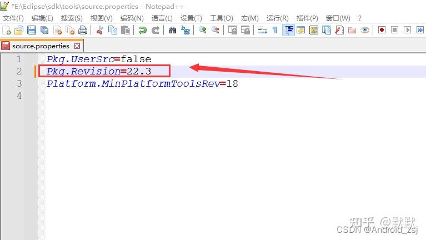Click the Cut scissors icon
This screenshot has height=240, width=426.
(100, 30)
